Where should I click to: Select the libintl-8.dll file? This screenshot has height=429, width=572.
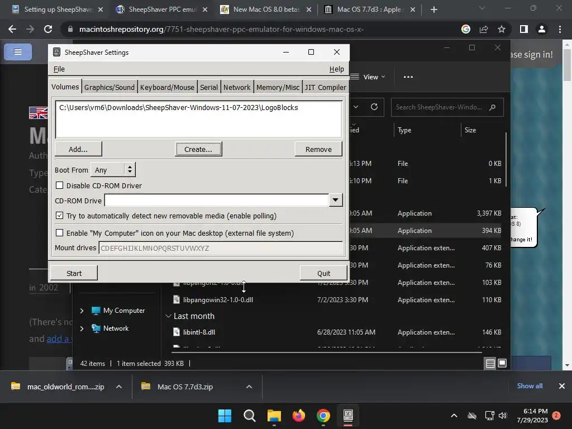click(x=199, y=332)
